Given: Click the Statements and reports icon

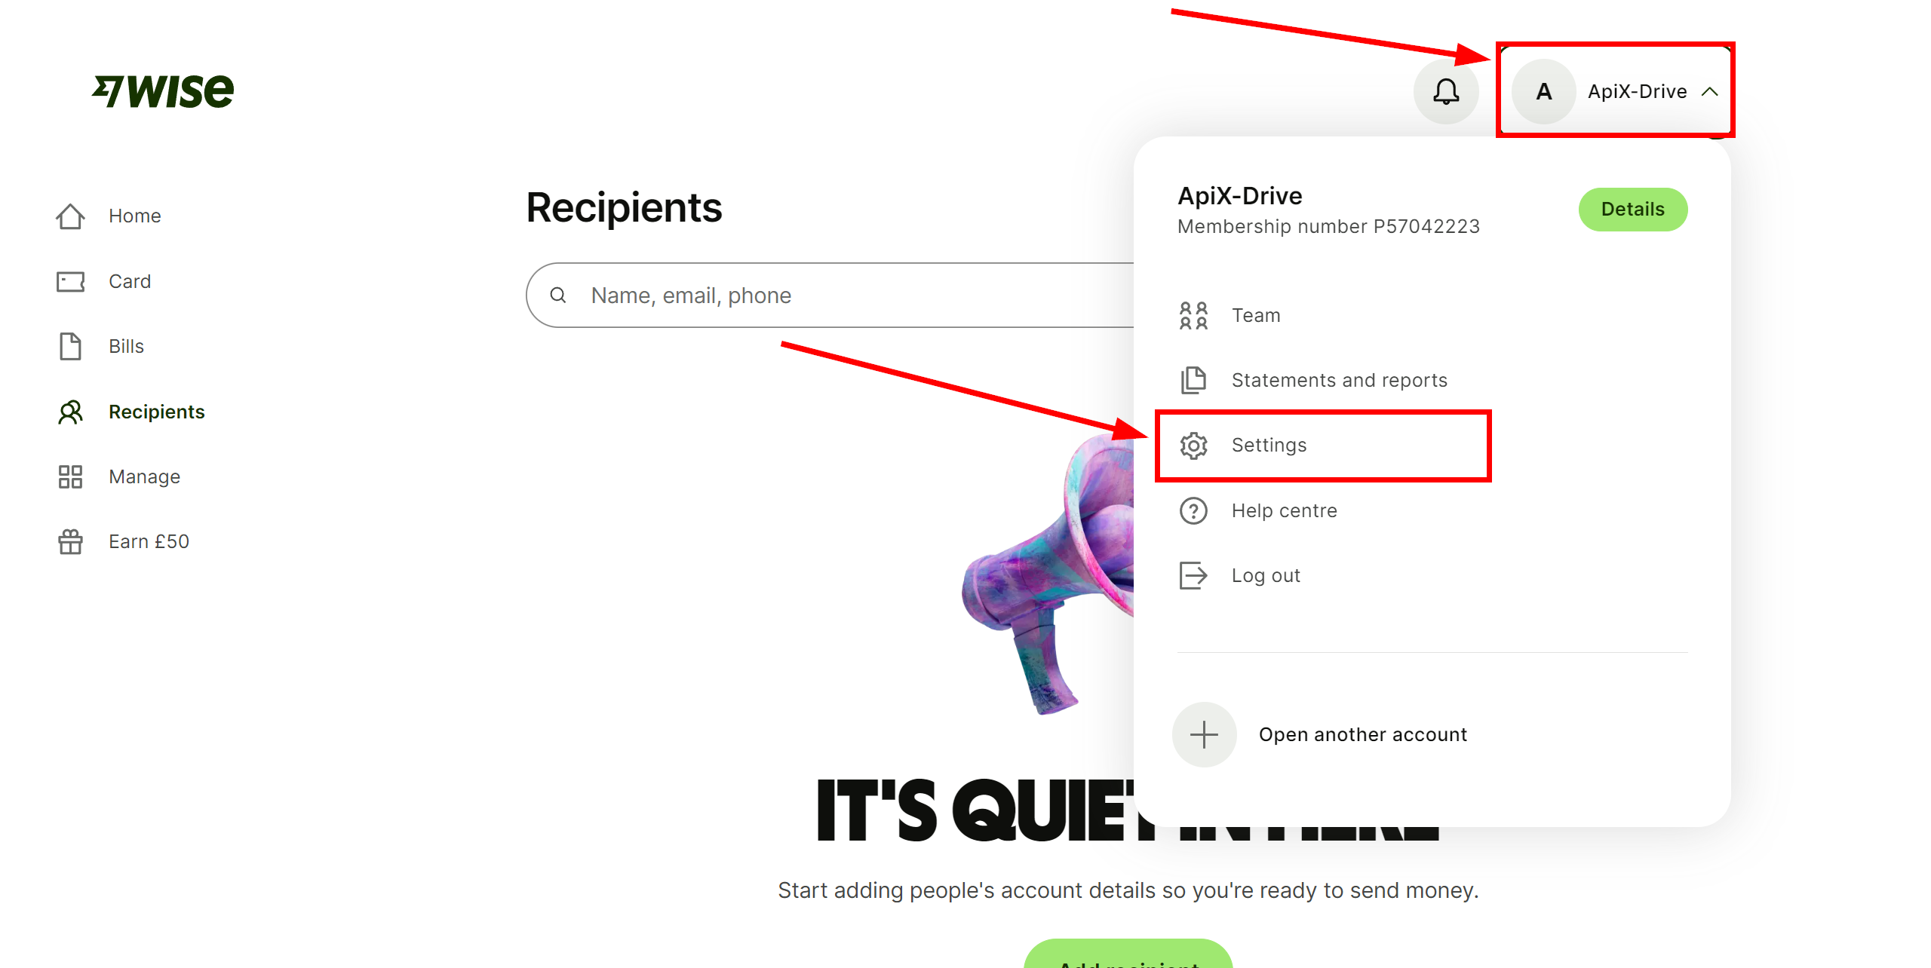Looking at the screenshot, I should 1192,379.
